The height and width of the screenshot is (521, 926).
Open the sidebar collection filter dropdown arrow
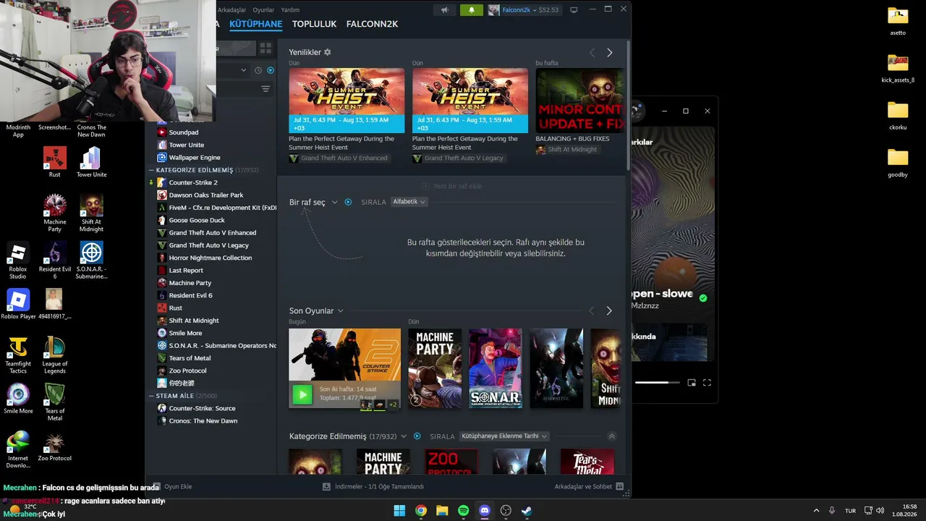244,70
